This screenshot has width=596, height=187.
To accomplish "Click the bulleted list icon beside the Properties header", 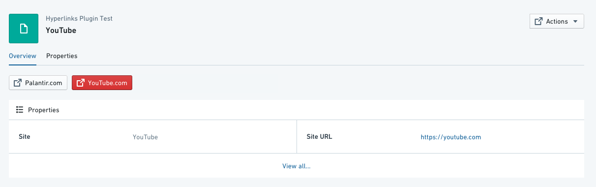I will point(20,110).
